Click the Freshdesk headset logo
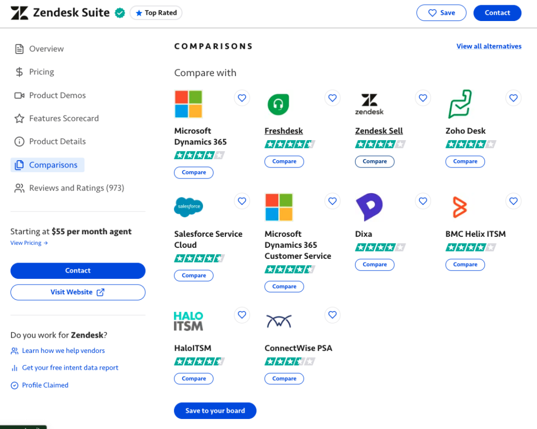Viewport: 537px width, 429px height. [x=278, y=104]
